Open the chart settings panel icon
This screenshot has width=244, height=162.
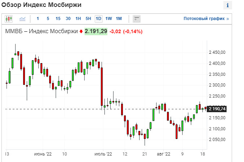pos(137,19)
